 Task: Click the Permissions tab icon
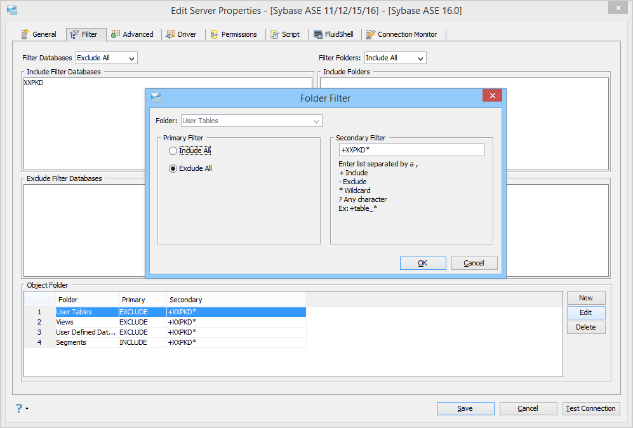pos(215,34)
